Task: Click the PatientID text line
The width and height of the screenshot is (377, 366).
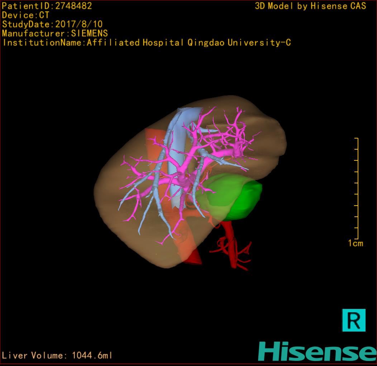Action: pyautogui.click(x=47, y=6)
